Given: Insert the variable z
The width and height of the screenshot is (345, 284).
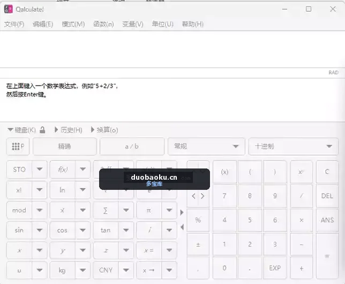Looking at the screenshot, I should (x=106, y=250).
